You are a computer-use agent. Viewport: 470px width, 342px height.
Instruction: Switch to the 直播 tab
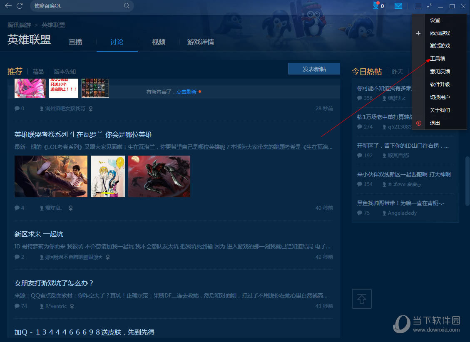(x=75, y=42)
